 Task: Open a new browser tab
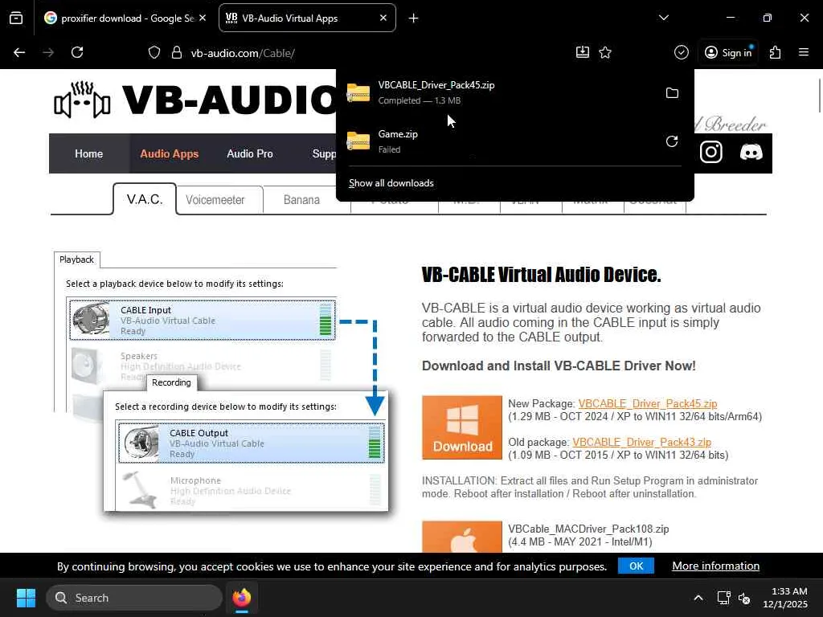pos(414,18)
